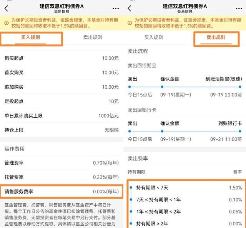Click the 持有期限 < 7天 row
Viewport: 246px width, 228px height.
pos(186,188)
